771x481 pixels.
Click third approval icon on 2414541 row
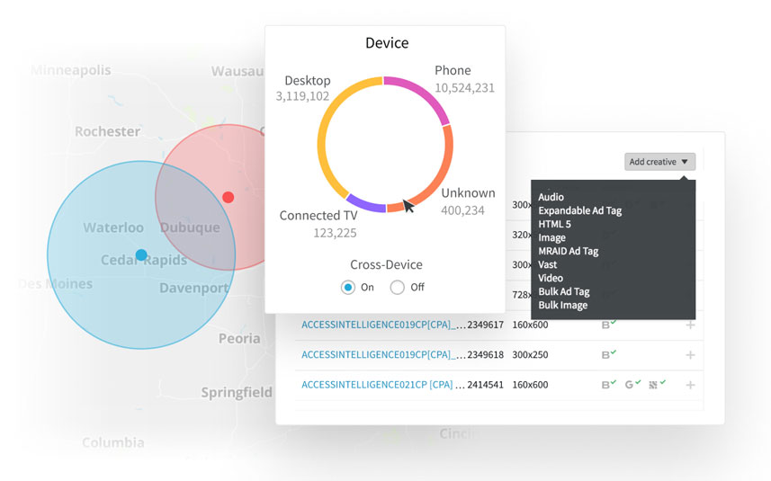point(657,384)
